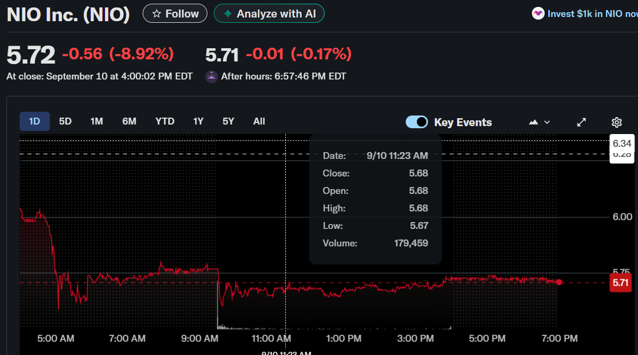
Task: Click the 7:00 AM time axis label
Action: coord(127,338)
